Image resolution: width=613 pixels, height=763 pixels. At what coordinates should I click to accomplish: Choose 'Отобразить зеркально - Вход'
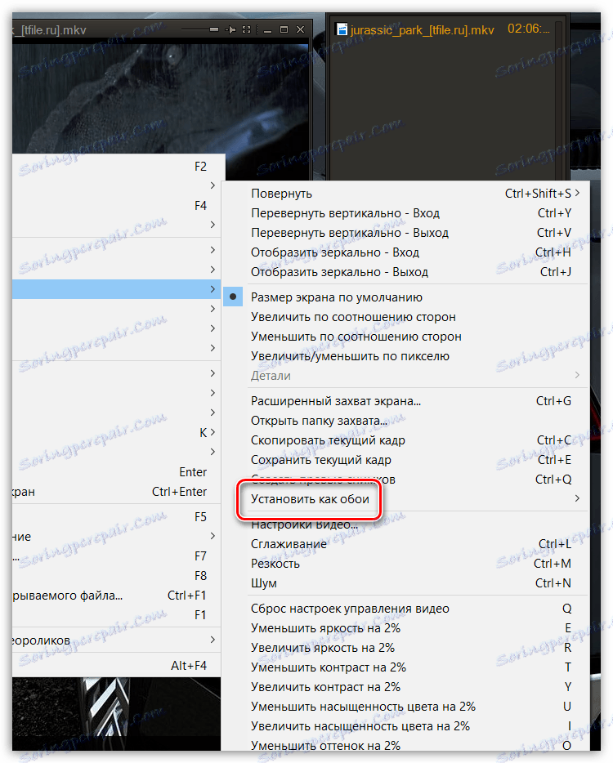point(405,252)
